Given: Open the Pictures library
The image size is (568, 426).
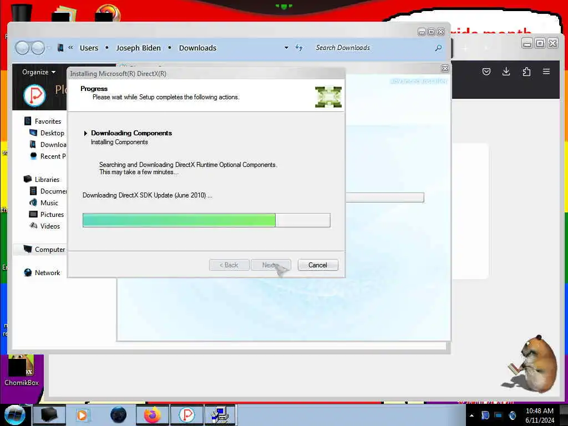Looking at the screenshot, I should [52, 215].
